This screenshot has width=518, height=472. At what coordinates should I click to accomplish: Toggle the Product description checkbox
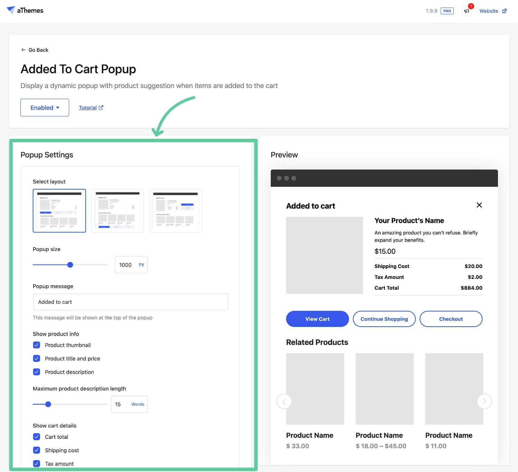(37, 372)
